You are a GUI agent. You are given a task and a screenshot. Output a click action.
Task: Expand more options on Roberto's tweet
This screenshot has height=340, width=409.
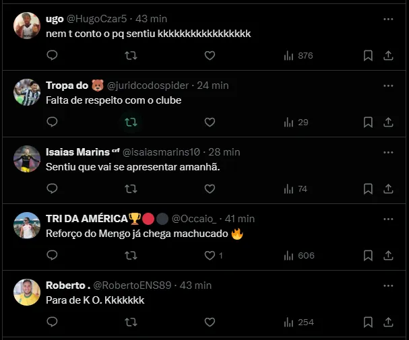point(388,285)
